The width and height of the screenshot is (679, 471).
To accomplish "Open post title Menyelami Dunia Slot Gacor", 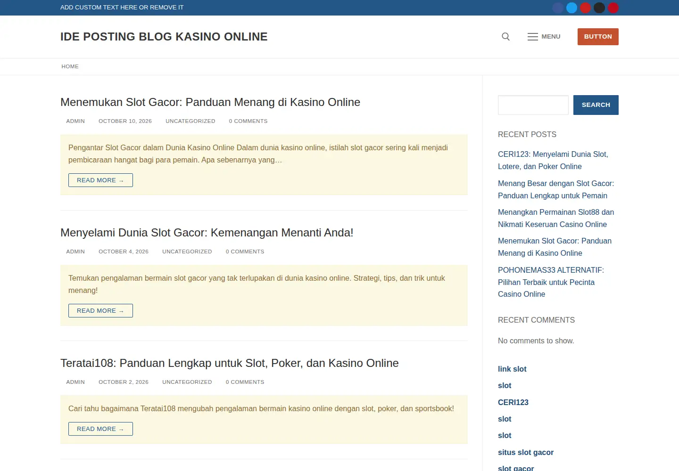I will tap(207, 233).
